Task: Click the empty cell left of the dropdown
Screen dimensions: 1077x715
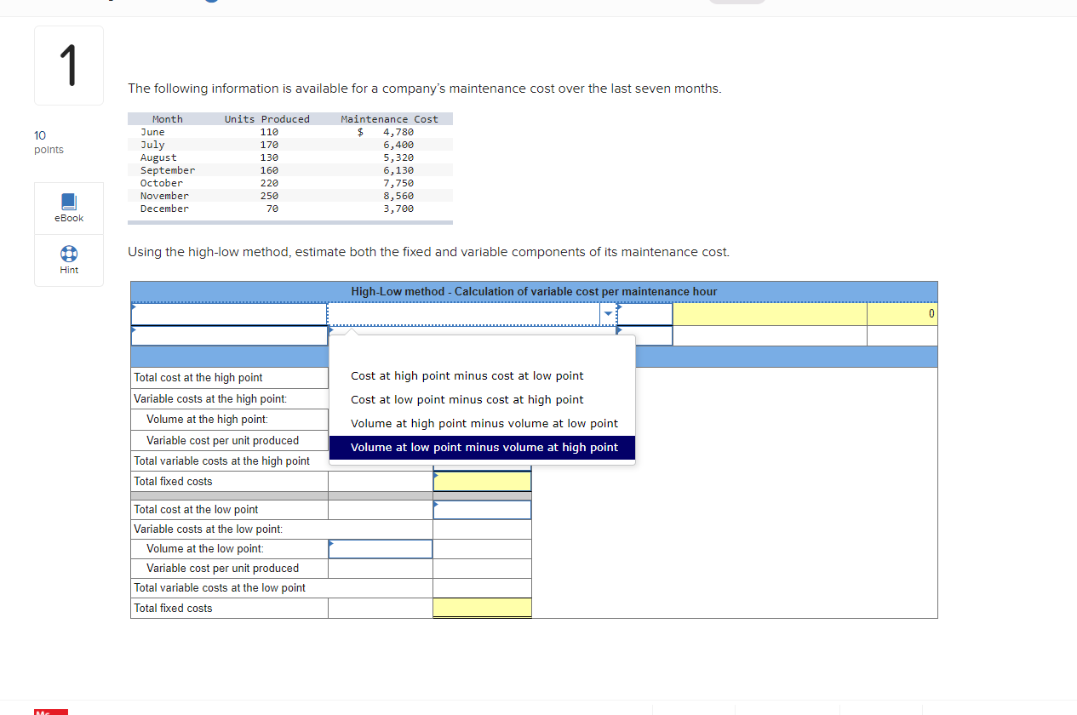Action: pos(227,313)
